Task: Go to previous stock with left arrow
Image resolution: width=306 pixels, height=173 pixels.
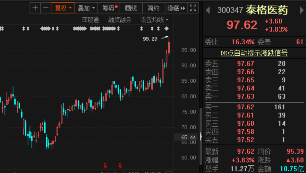Action: [208, 10]
